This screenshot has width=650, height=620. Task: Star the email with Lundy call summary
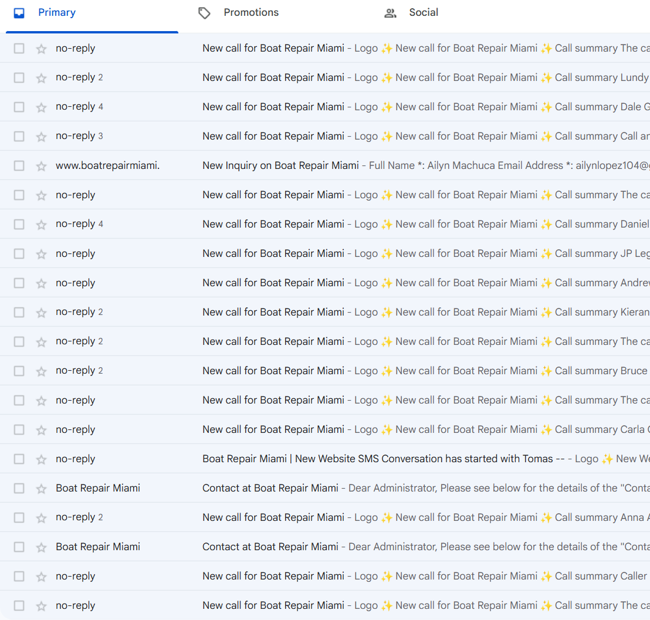[41, 77]
